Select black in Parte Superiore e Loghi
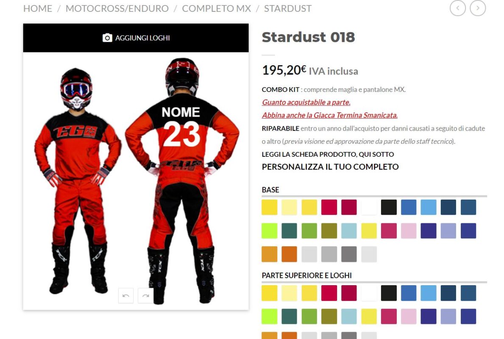The width and height of the screenshot is (504, 339). click(389, 293)
